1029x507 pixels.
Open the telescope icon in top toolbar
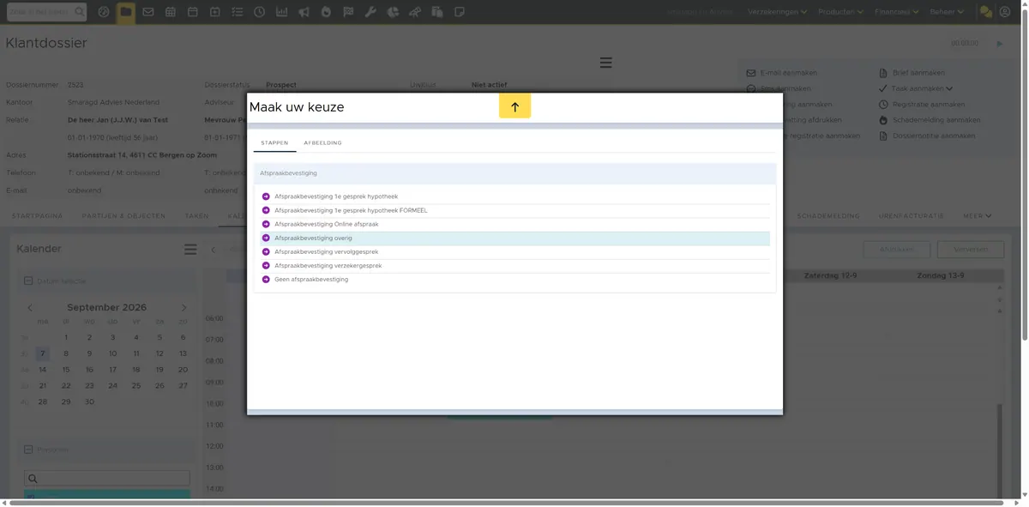tap(415, 12)
